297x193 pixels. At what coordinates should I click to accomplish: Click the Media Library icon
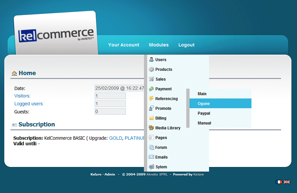click(151, 128)
